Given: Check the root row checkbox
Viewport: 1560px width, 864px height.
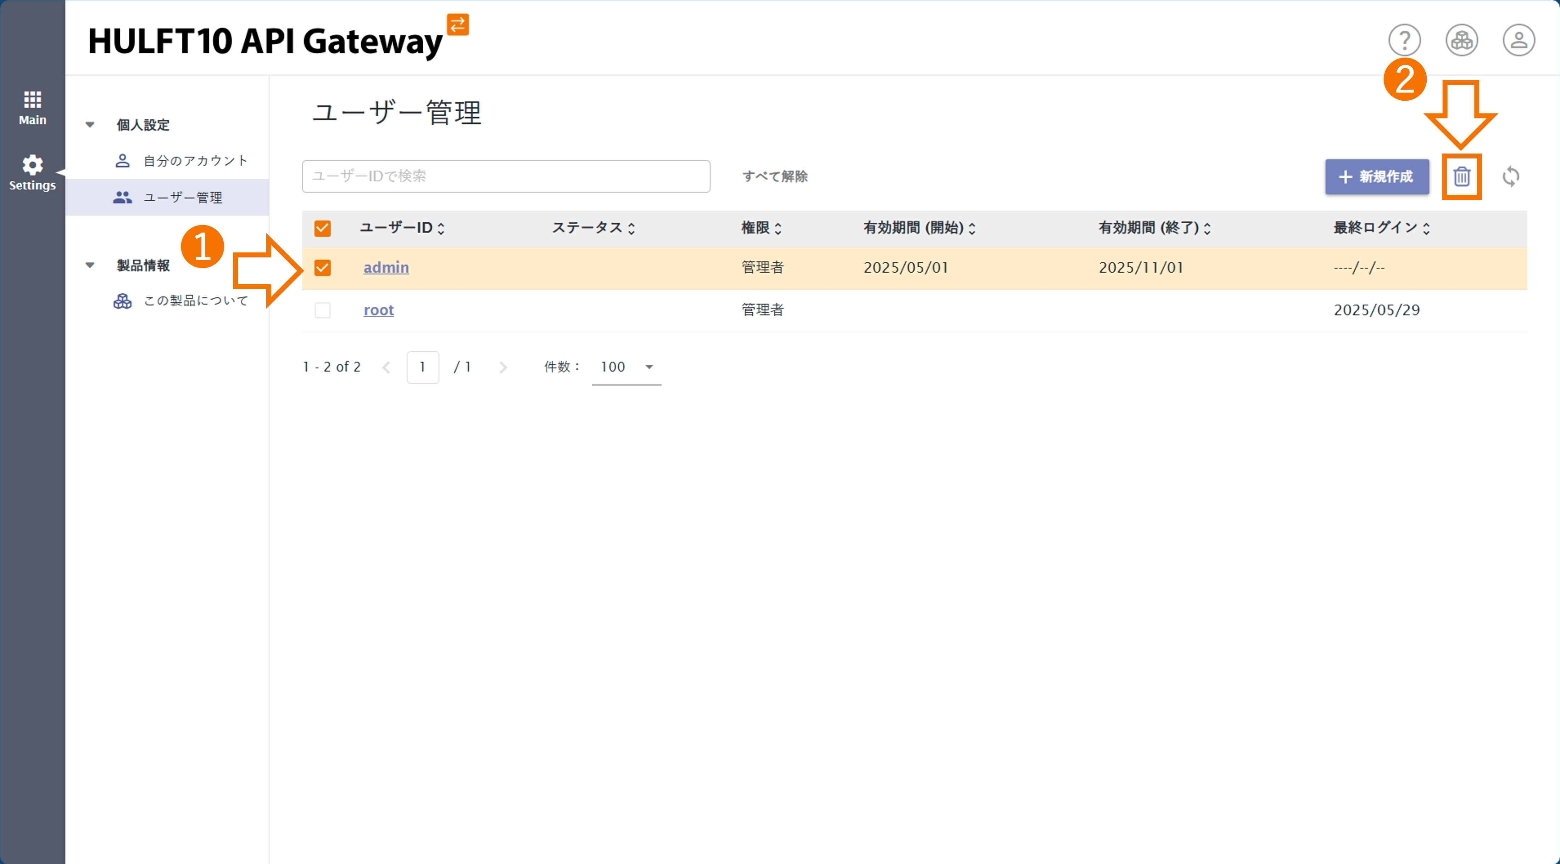Looking at the screenshot, I should 322,310.
